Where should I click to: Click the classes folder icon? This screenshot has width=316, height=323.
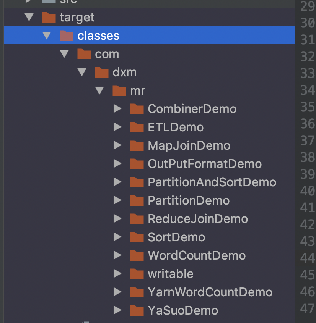pos(66,36)
